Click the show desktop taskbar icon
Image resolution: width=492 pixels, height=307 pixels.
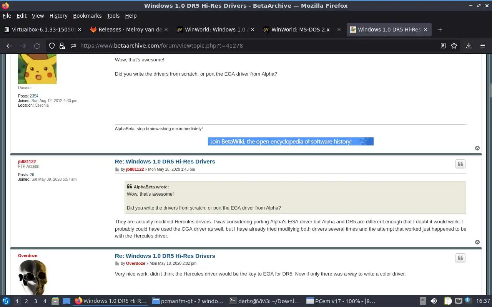pos(66,301)
